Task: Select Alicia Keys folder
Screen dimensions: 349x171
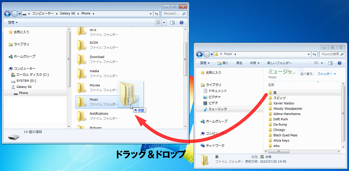Action: [279, 140]
